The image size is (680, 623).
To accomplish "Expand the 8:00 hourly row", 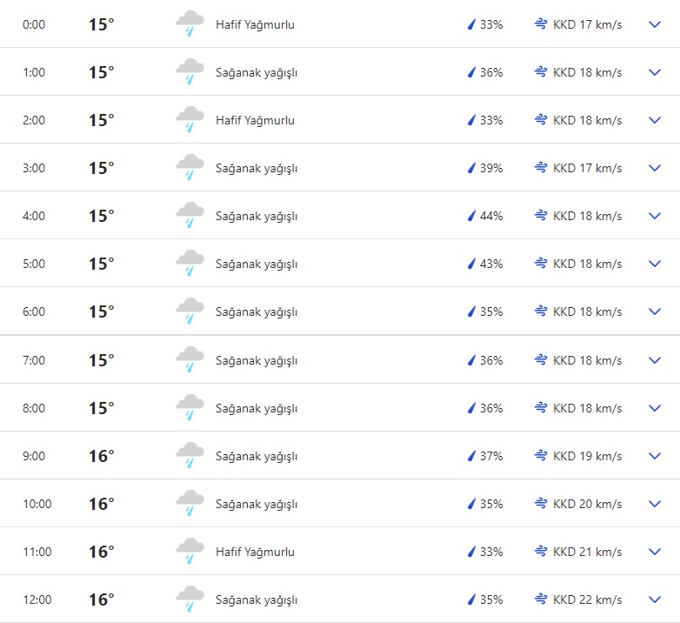I will coord(655,408).
